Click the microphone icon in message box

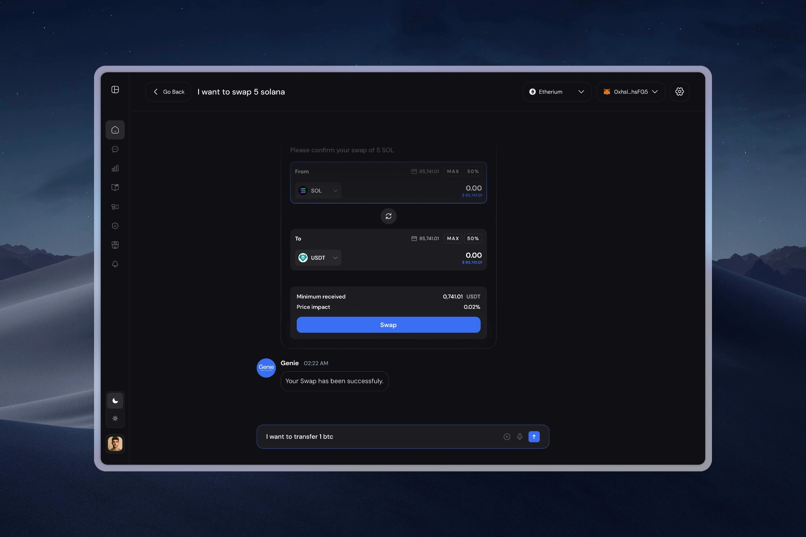click(x=520, y=437)
